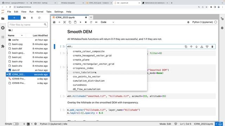Select the dem.tif file
Image resolution: width=225 pixels, height=126 pixels.
point(28,70)
